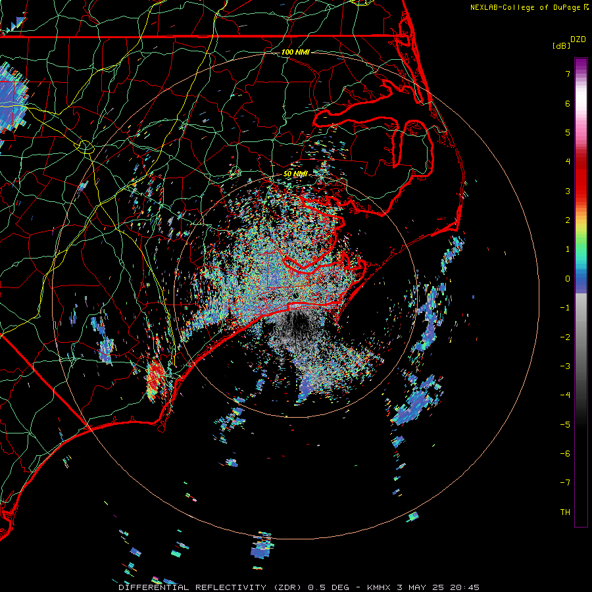Click the Differential Reflectivity title caption
Image resolution: width=592 pixels, height=592 pixels.
299,587
